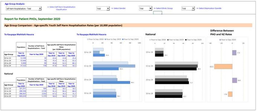Select national hospitalisations total cell 5,170
The width and height of the screenshot is (257, 111).
(36, 96)
